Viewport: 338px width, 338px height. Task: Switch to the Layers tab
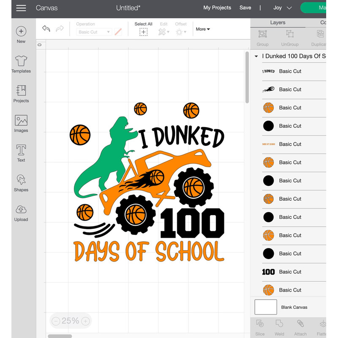click(x=278, y=22)
